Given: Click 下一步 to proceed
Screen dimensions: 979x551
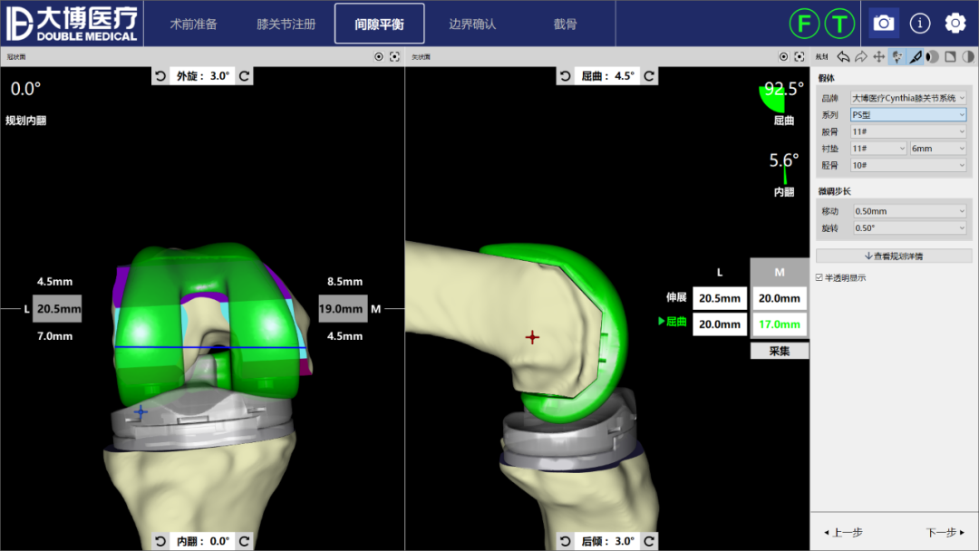Looking at the screenshot, I should click(x=945, y=533).
